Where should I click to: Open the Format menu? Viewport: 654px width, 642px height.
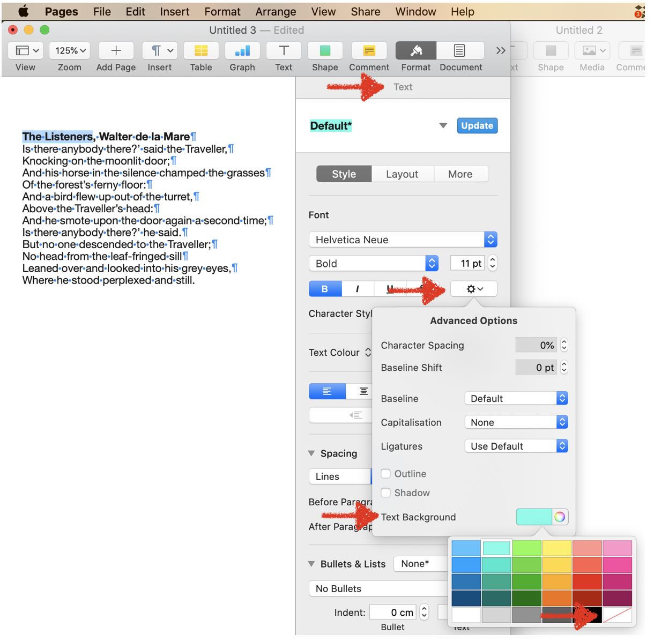222,11
